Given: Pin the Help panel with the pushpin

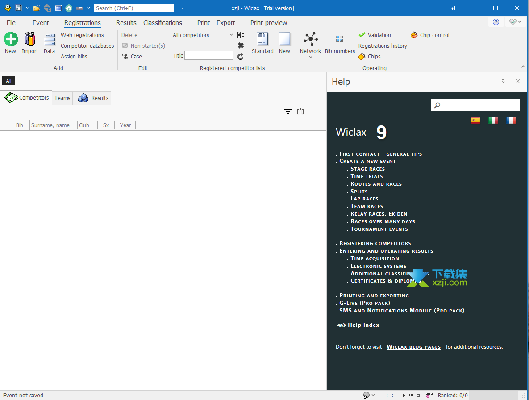Looking at the screenshot, I should click(503, 81).
